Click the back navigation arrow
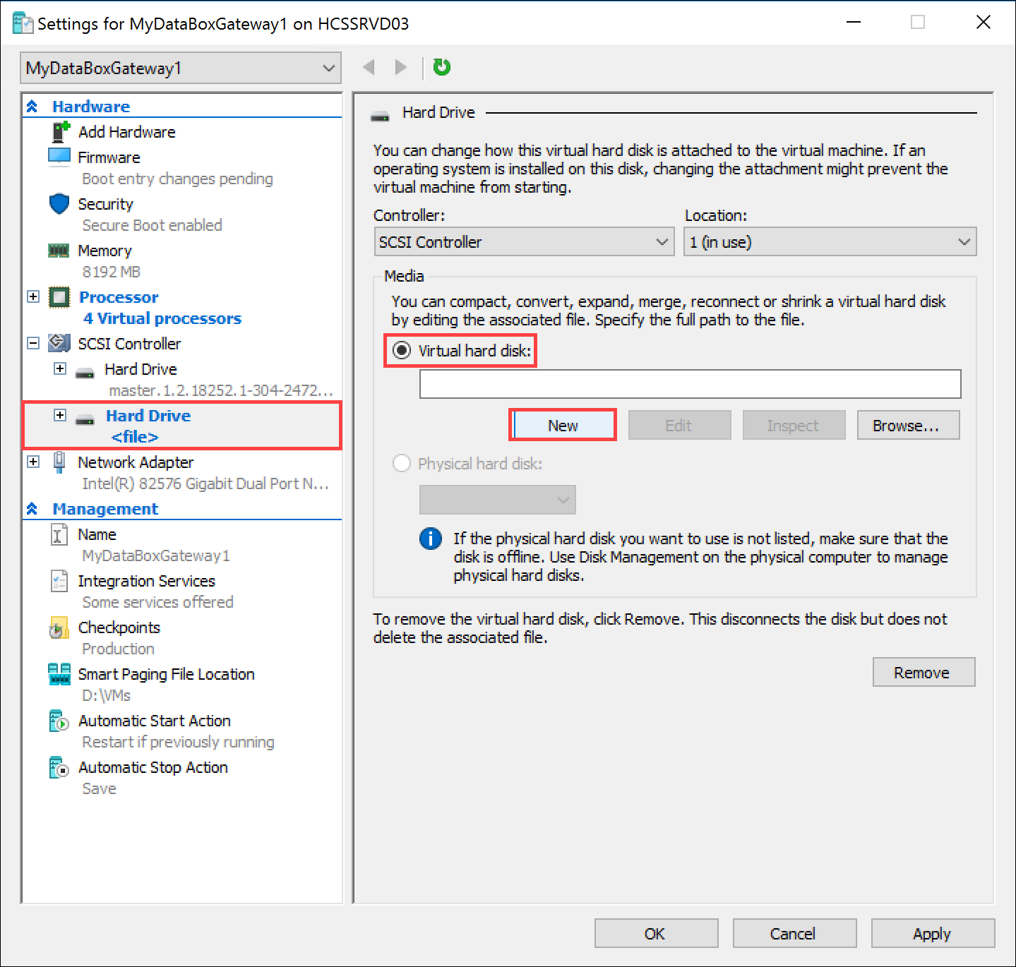This screenshot has height=967, width=1016. pos(369,67)
